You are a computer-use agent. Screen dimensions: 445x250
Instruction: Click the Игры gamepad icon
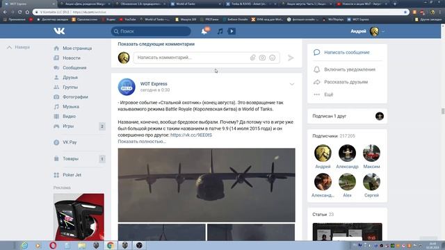(56, 126)
